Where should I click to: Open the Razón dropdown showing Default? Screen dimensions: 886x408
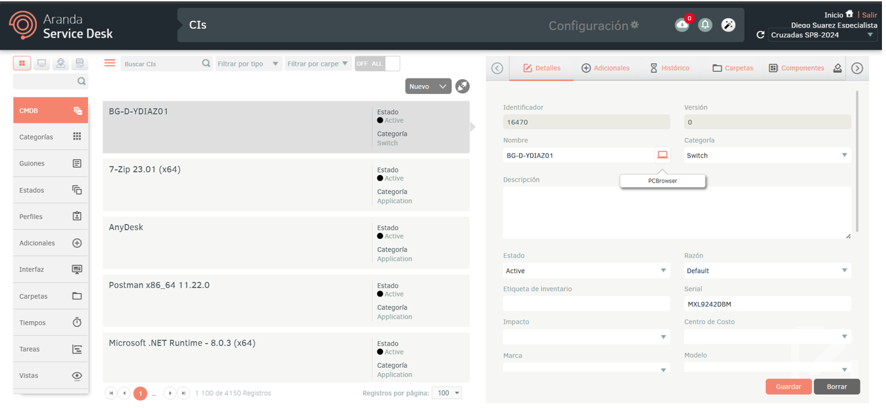click(767, 270)
